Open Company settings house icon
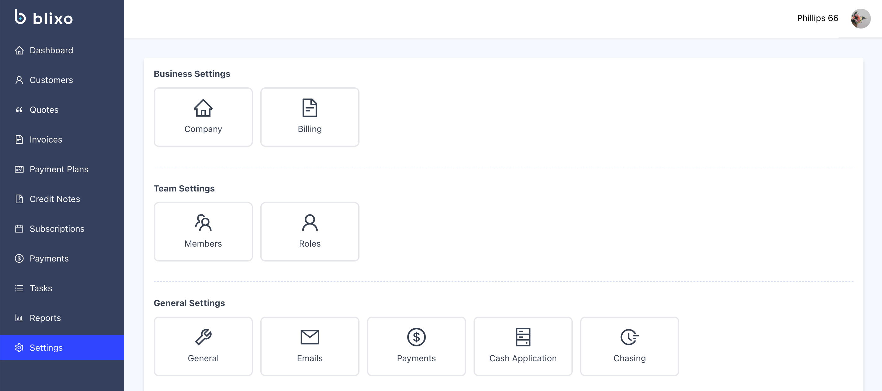 [203, 108]
